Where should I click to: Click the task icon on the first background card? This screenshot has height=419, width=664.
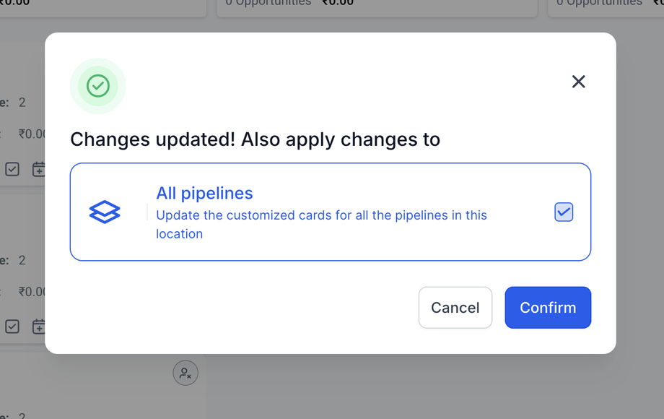pos(12,169)
